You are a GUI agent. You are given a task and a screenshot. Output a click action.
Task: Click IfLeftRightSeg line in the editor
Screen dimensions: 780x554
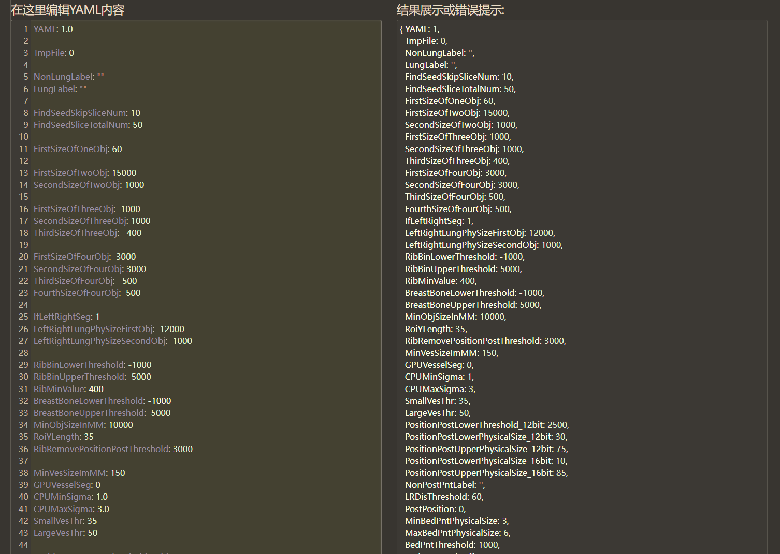pyautogui.click(x=66, y=317)
